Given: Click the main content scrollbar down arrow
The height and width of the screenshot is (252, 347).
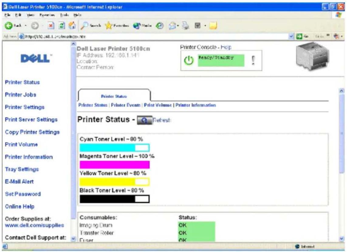Looking at the screenshot, I should tap(342, 239).
